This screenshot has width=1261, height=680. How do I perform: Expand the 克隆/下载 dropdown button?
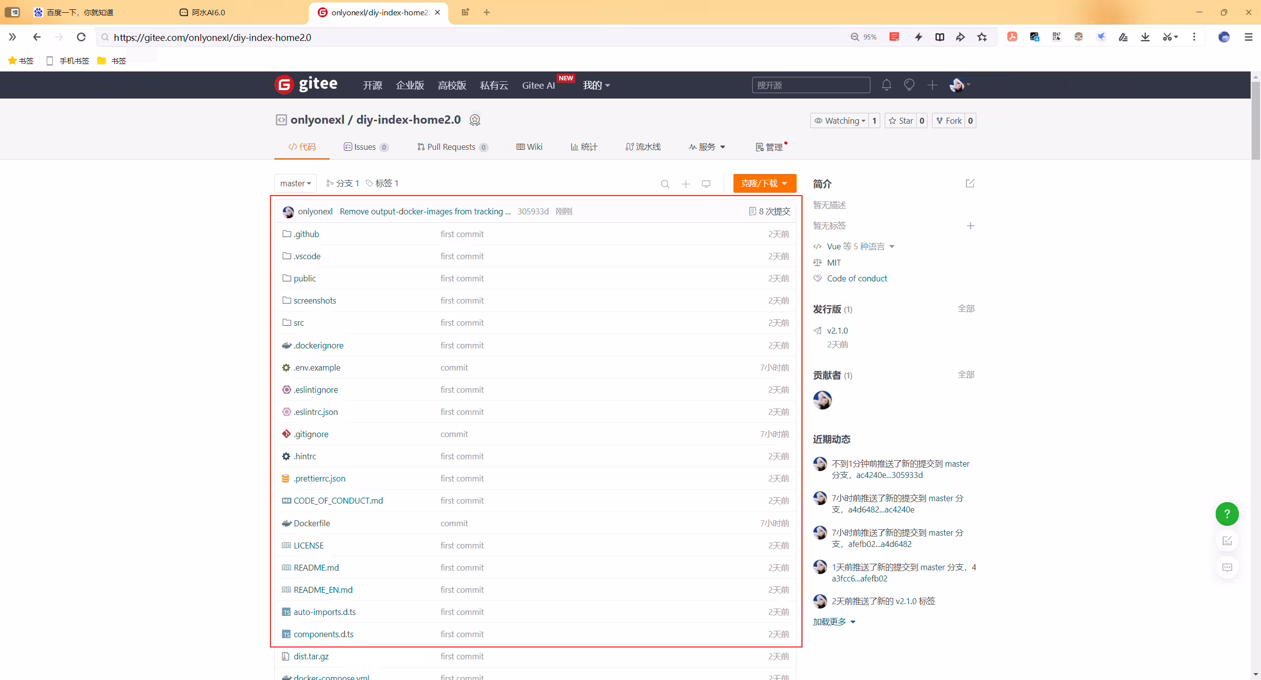tap(764, 183)
